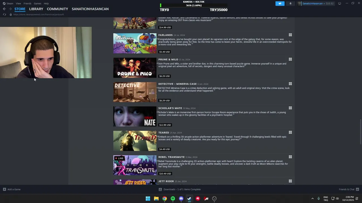This screenshot has width=362, height=203.
Task: Open the View menu
Action: [18, 3]
